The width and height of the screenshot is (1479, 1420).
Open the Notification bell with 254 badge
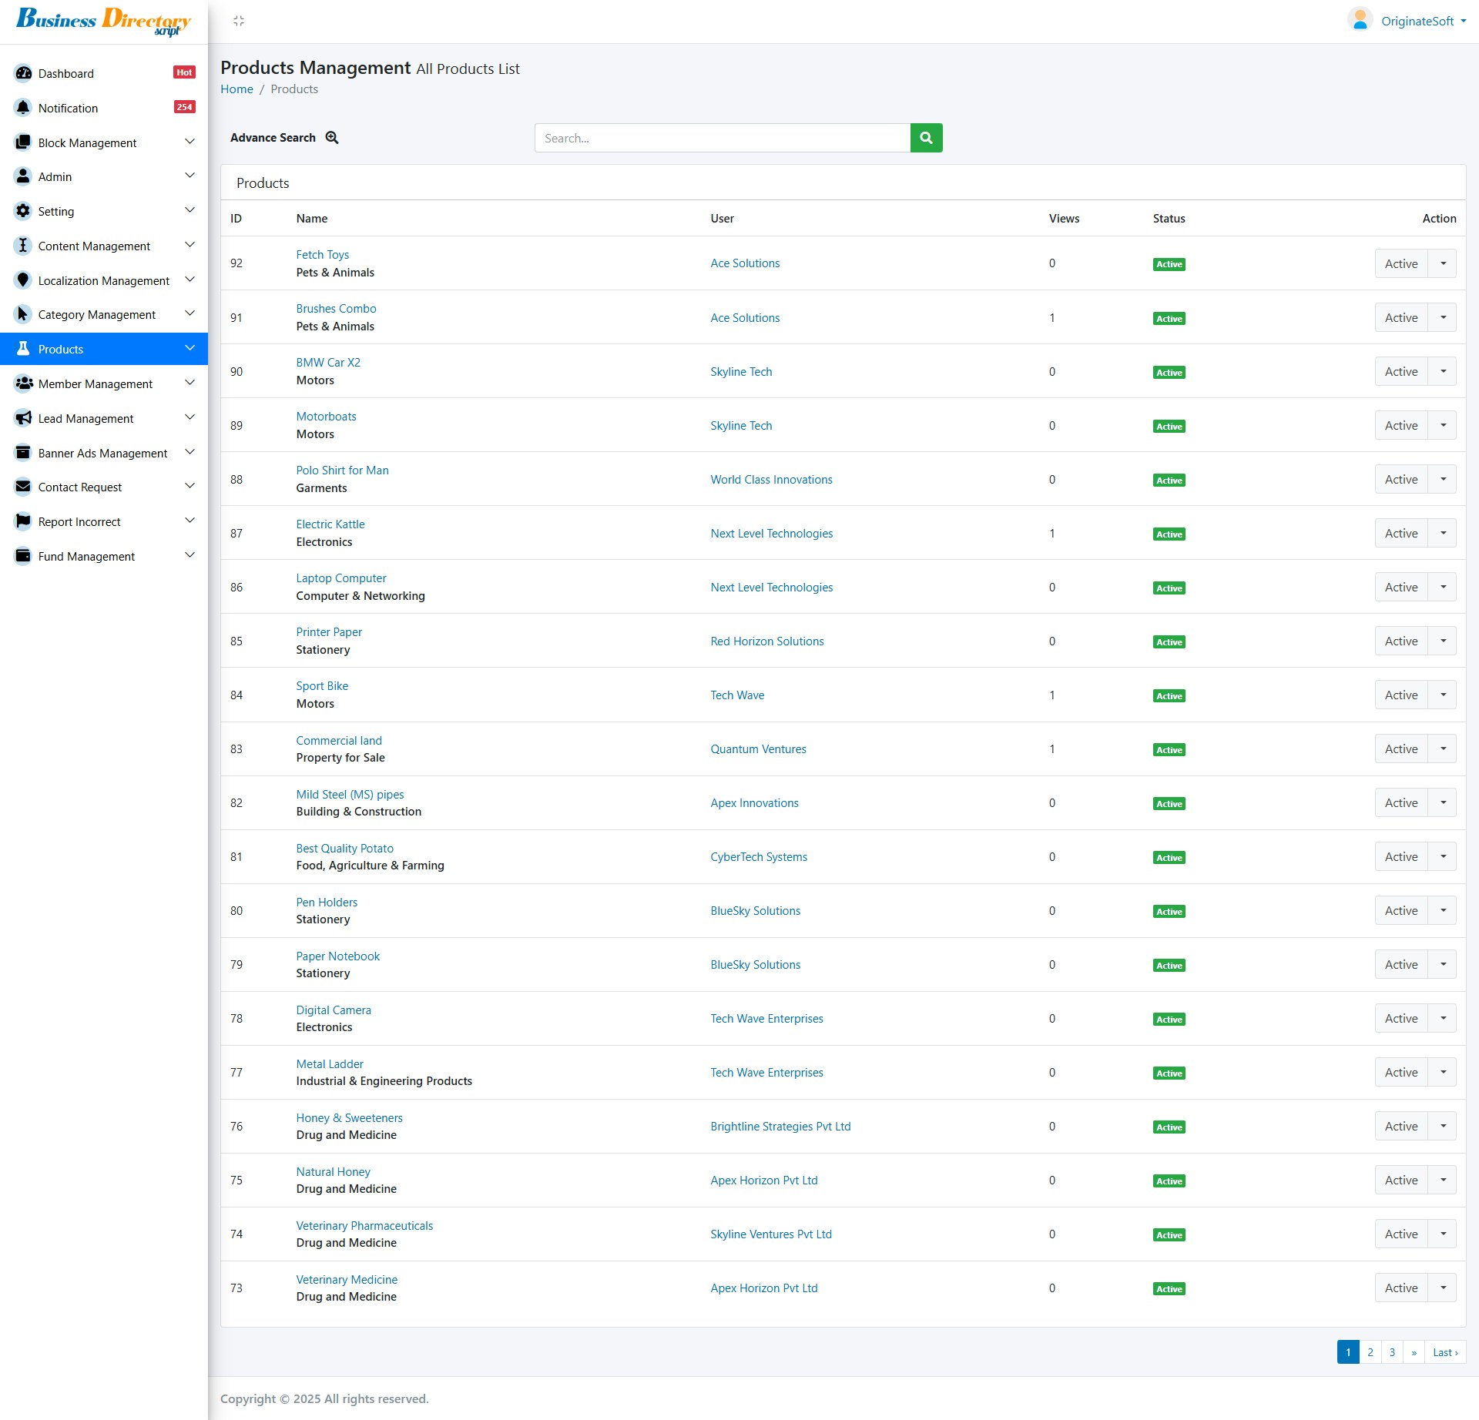pyautogui.click(x=22, y=108)
